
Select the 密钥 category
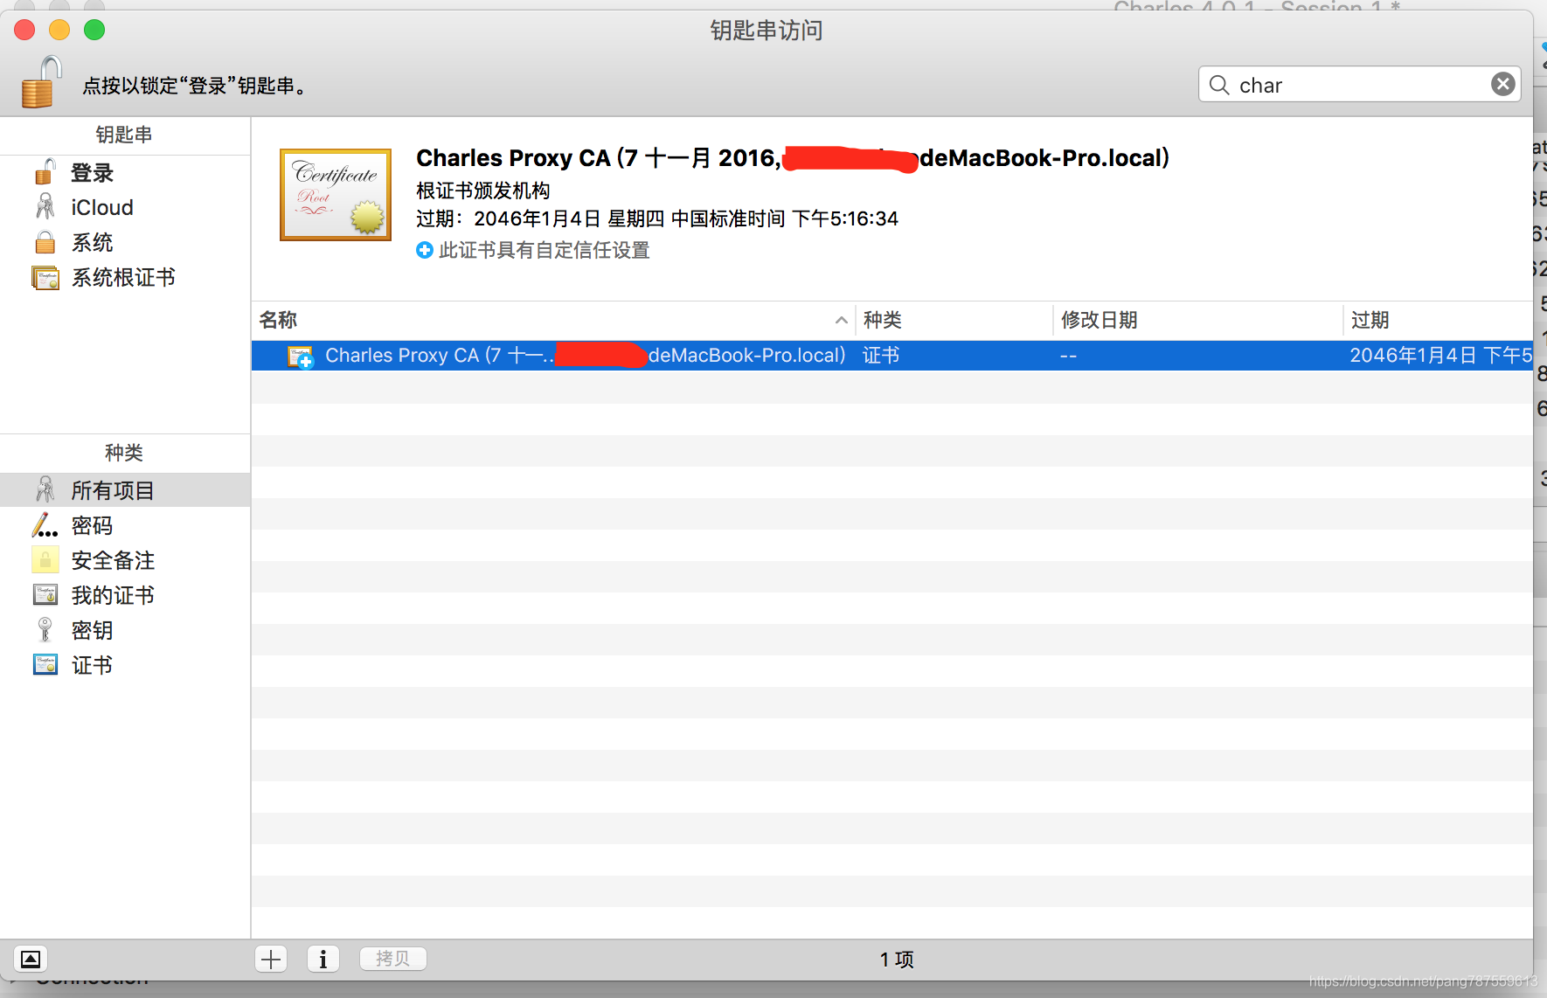click(125, 630)
